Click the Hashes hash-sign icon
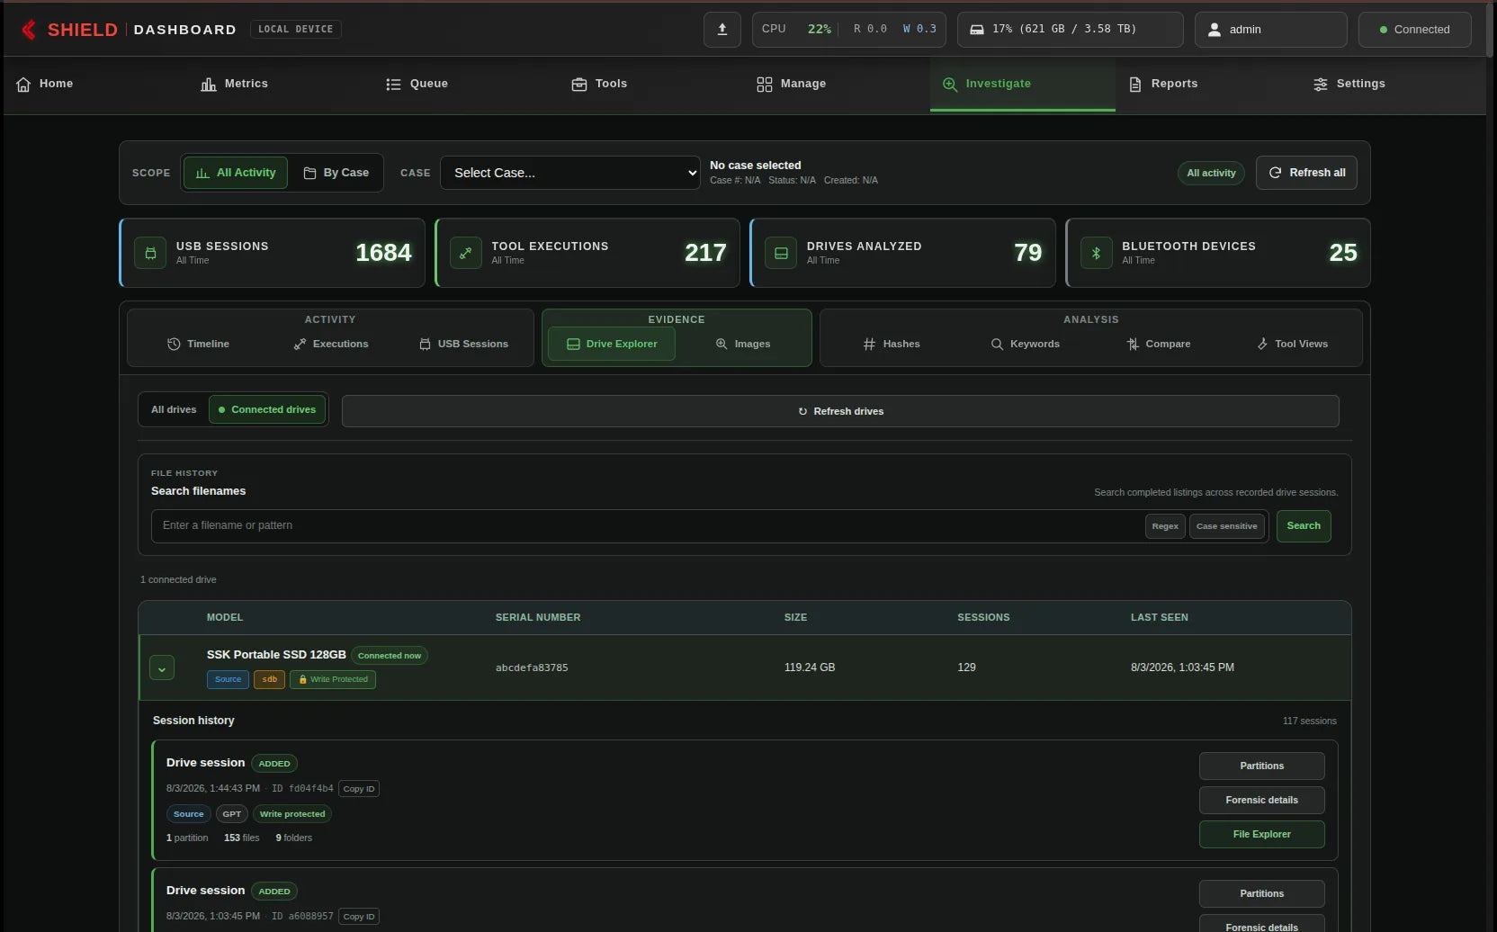The image size is (1497, 932). [869, 344]
